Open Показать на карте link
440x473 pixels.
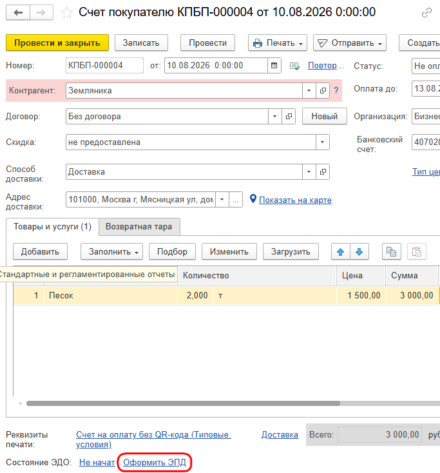(x=295, y=200)
